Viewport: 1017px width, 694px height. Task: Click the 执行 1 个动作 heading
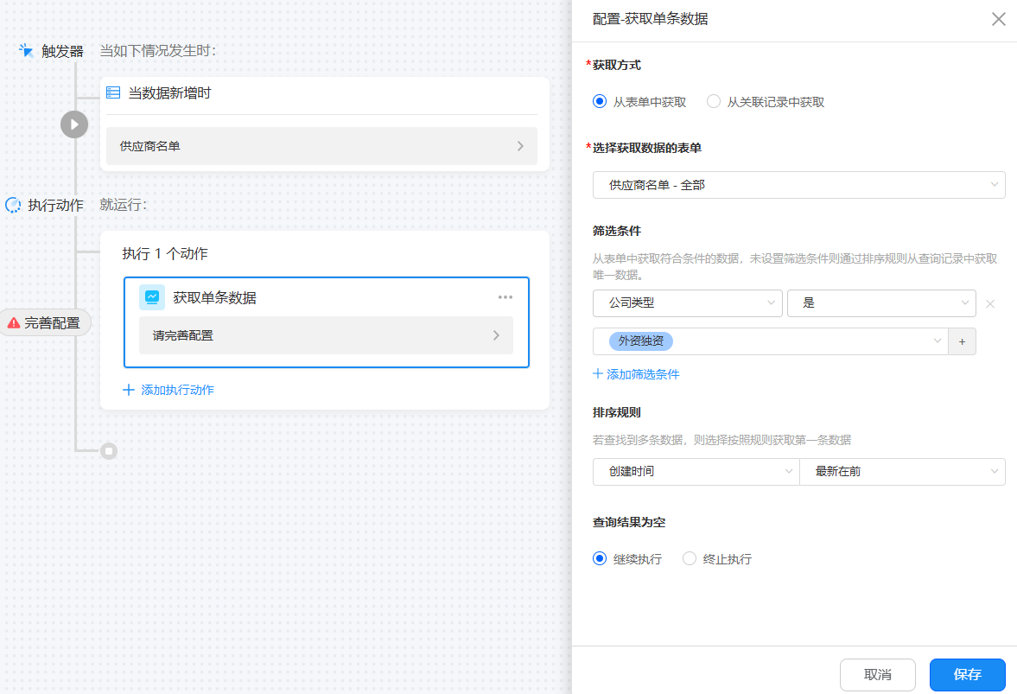point(165,253)
